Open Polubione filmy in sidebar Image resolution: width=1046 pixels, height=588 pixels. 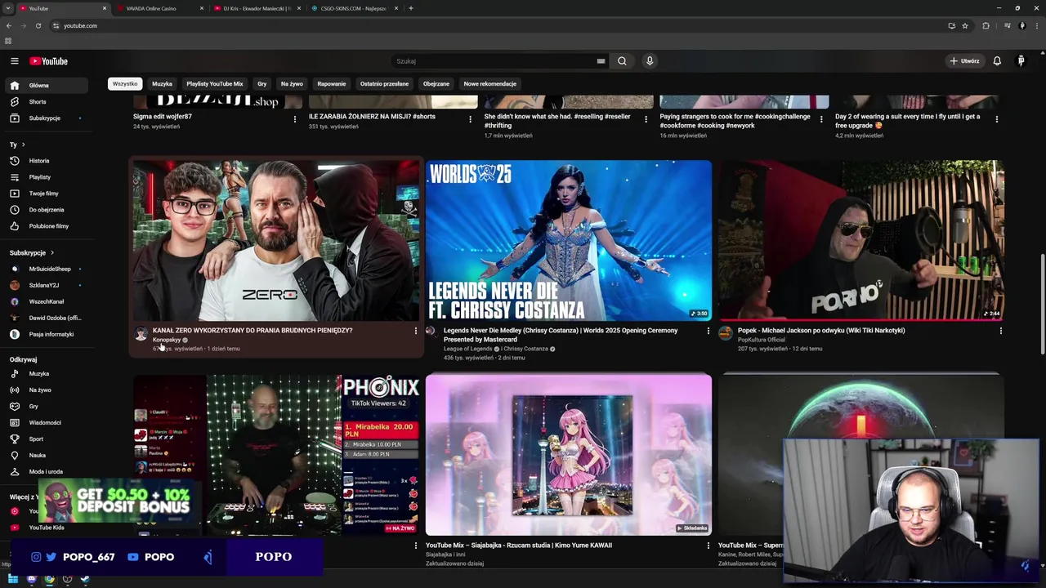[46, 226]
